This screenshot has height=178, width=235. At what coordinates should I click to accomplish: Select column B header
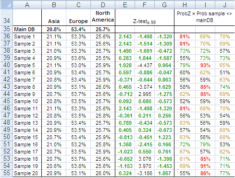54,5
